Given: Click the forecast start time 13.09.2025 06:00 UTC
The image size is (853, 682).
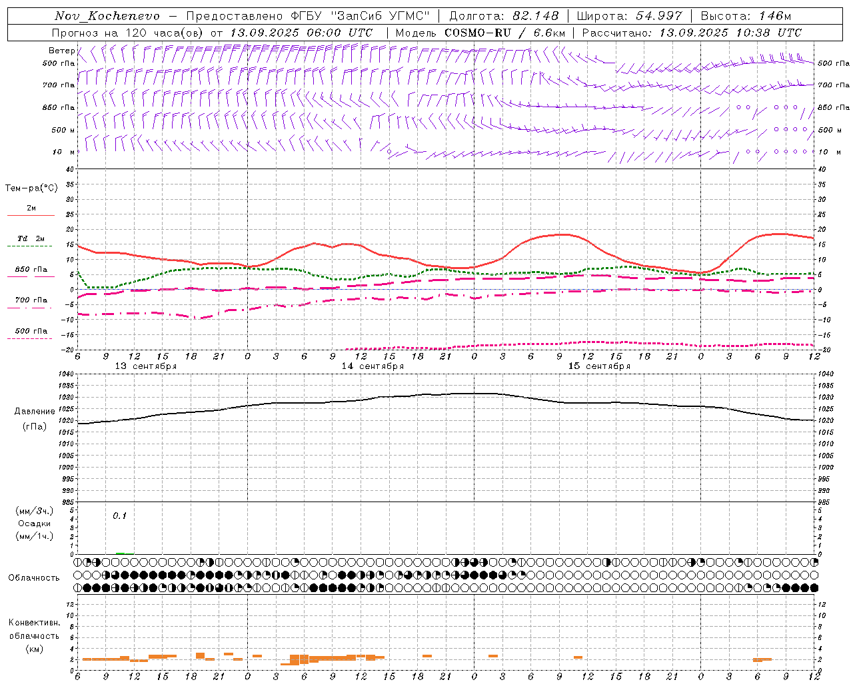Looking at the screenshot, I should coord(301,33).
